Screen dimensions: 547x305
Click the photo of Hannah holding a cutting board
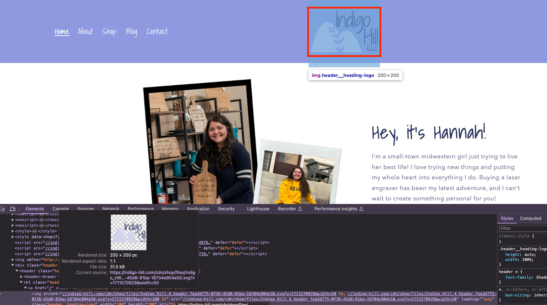[200, 142]
